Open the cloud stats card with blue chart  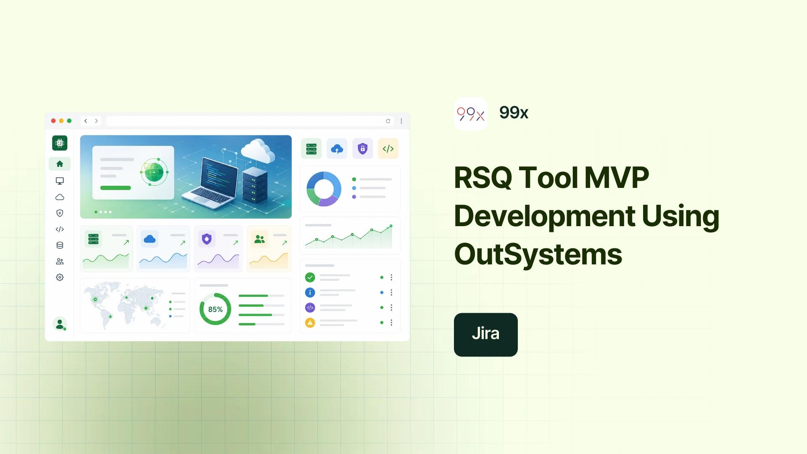(163, 249)
